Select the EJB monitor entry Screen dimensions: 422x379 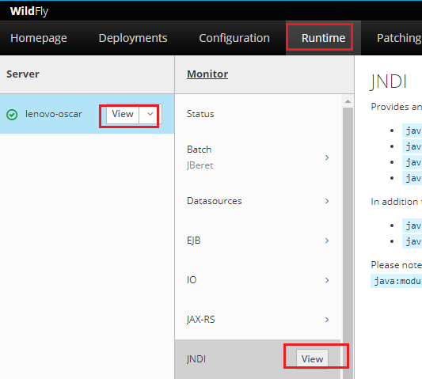[258, 241]
